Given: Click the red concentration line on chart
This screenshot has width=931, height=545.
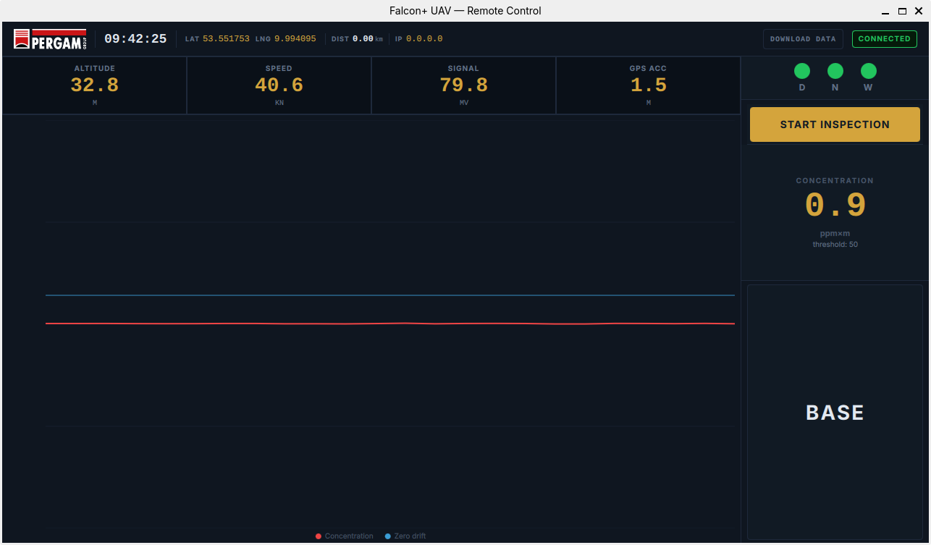Looking at the screenshot, I should [x=390, y=323].
